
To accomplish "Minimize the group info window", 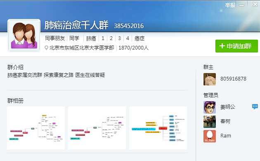I will click(241, 5).
